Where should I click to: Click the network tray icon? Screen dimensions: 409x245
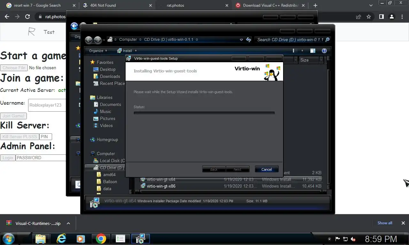[x=345, y=239]
